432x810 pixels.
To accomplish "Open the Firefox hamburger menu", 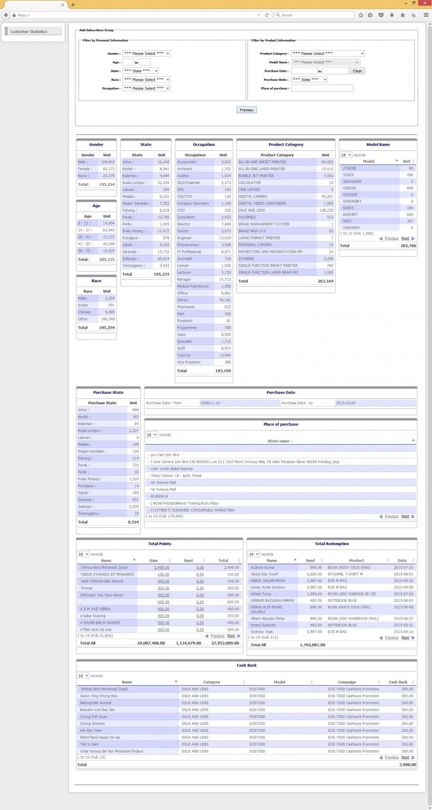I will [426, 15].
